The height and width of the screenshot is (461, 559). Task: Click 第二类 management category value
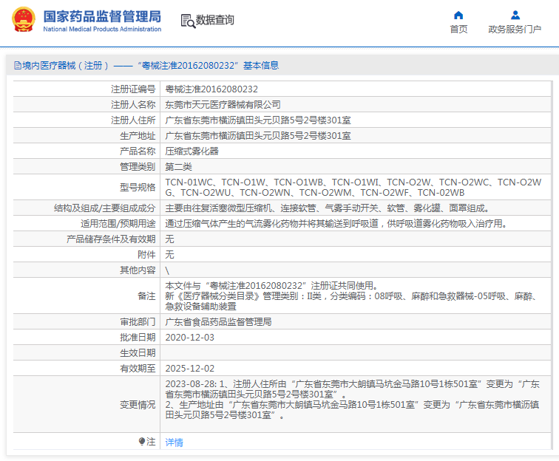pos(179,167)
